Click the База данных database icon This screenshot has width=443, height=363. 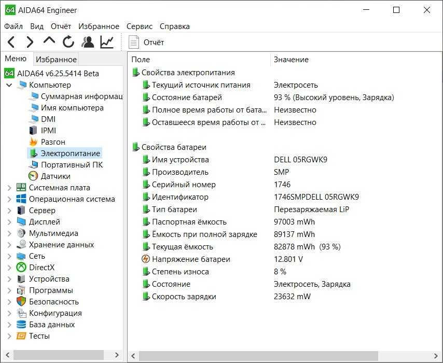click(21, 324)
